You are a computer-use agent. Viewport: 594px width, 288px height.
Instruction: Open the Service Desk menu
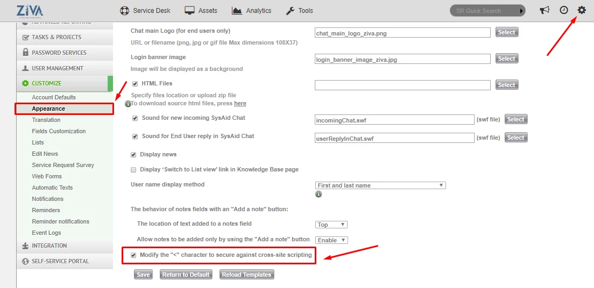pyautogui.click(x=145, y=11)
